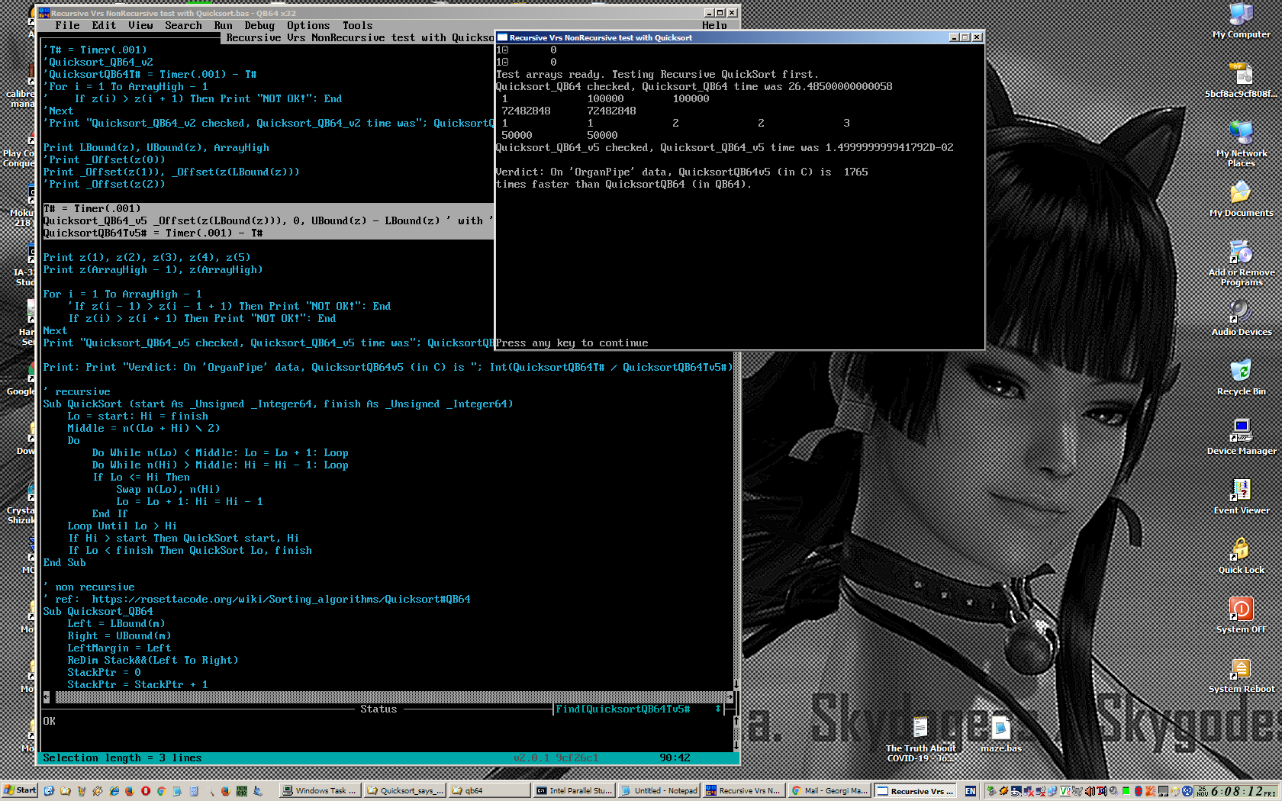Open the Debug menu in QB64

[259, 25]
